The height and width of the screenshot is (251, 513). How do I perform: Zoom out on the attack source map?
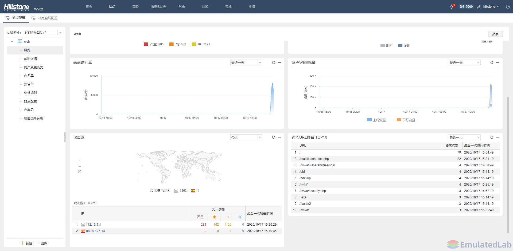tap(80, 166)
